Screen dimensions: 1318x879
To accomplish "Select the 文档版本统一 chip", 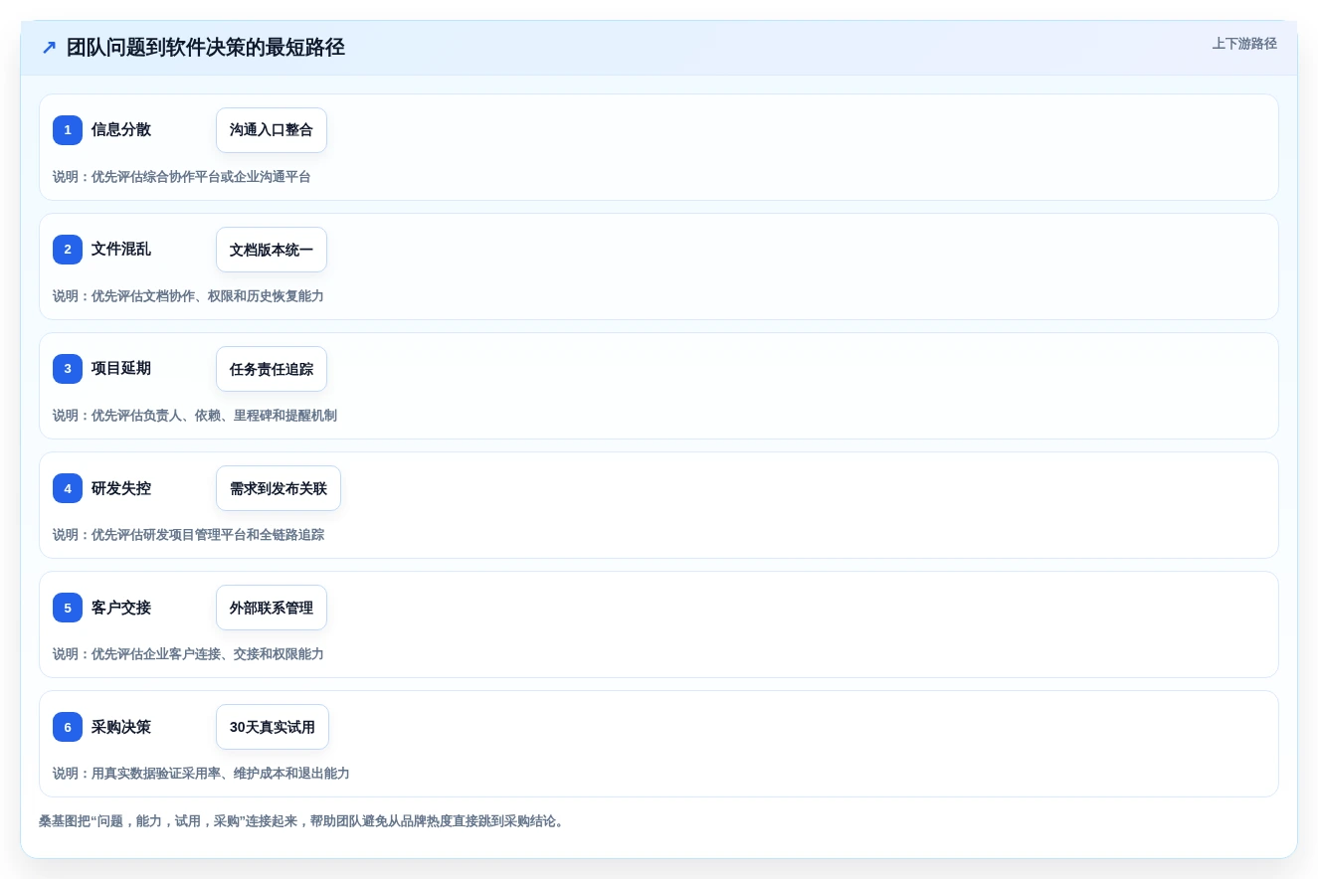I will pyautogui.click(x=272, y=250).
